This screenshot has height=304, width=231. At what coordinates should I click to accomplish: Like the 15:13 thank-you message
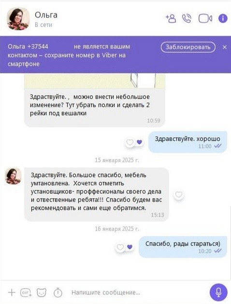[x=179, y=194]
